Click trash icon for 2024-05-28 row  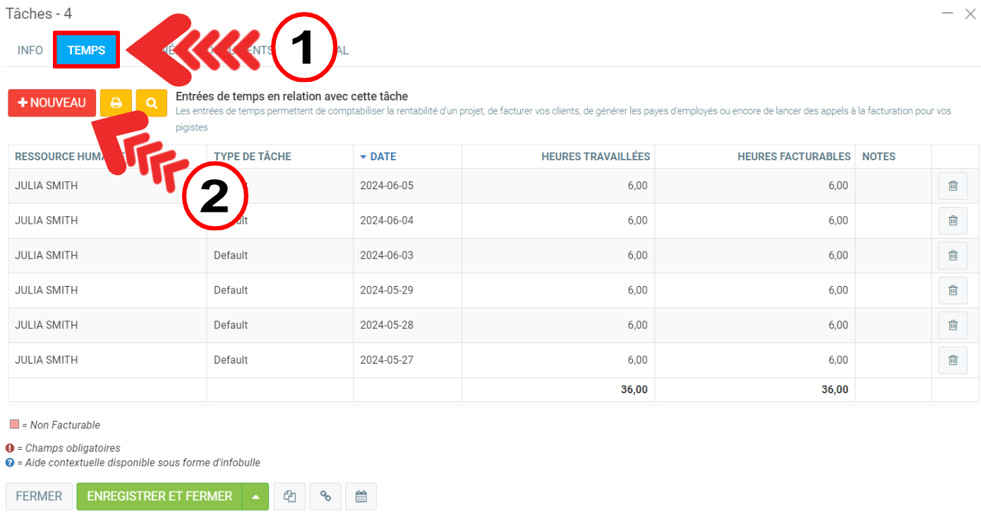coord(952,325)
